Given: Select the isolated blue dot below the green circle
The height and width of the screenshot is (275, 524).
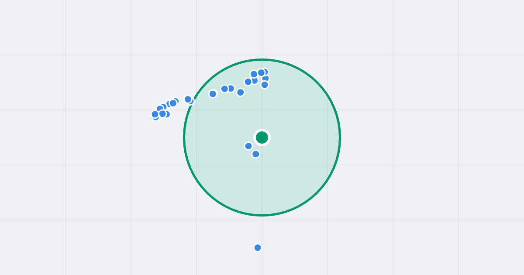Looking at the screenshot, I should [x=258, y=247].
